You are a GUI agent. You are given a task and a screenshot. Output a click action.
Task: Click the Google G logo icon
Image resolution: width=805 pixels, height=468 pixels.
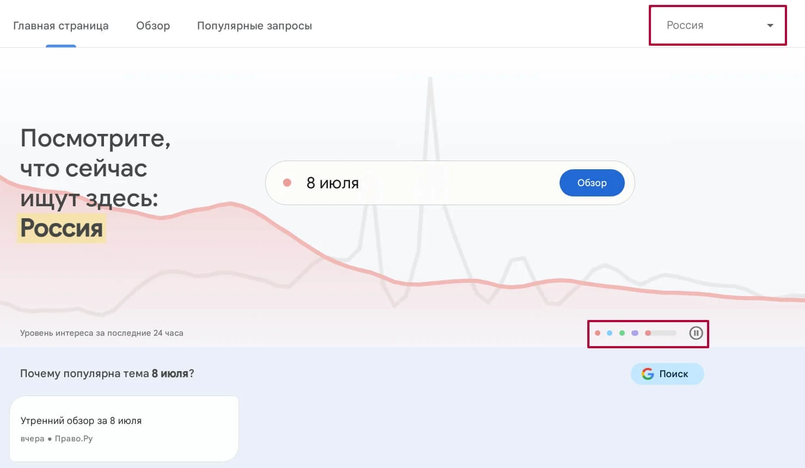coord(648,374)
